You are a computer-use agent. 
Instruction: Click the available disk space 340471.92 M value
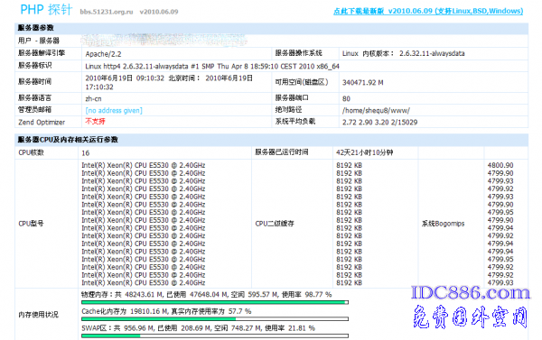362,82
